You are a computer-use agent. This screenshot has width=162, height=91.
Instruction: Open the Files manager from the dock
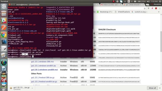pos(4,14)
